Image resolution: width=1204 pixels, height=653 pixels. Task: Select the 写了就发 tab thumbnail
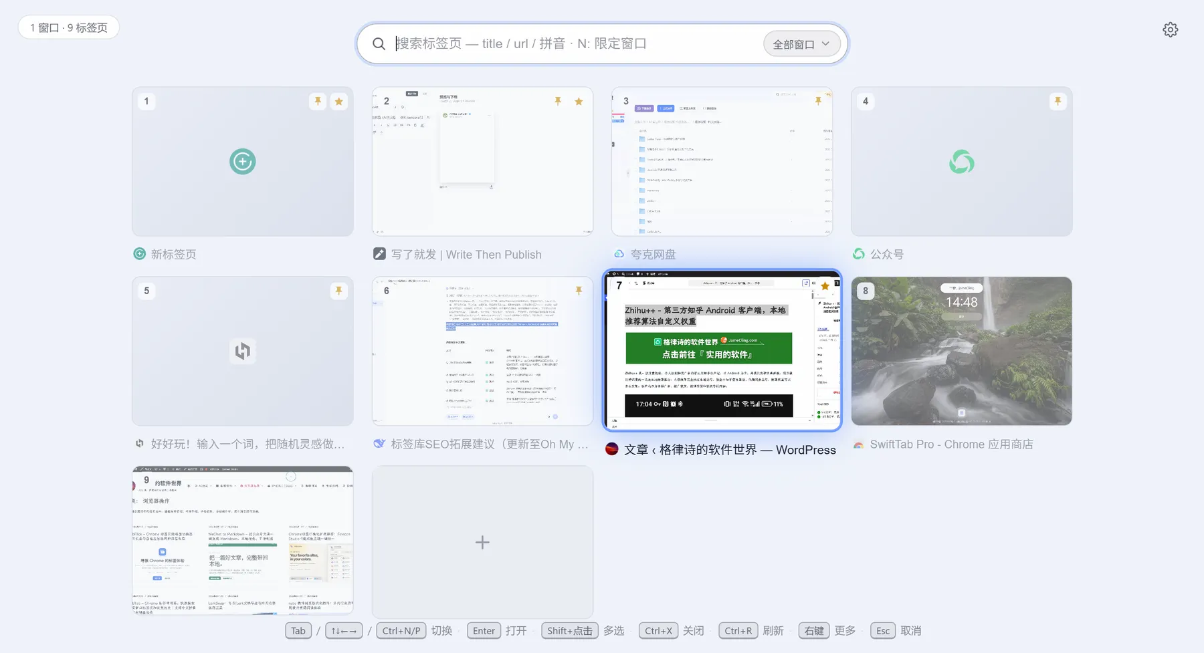pyautogui.click(x=482, y=161)
